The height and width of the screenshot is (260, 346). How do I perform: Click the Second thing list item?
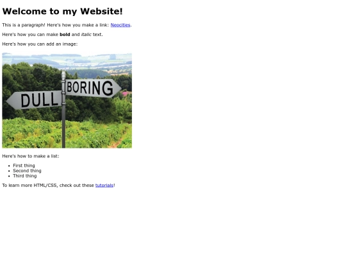(x=27, y=171)
